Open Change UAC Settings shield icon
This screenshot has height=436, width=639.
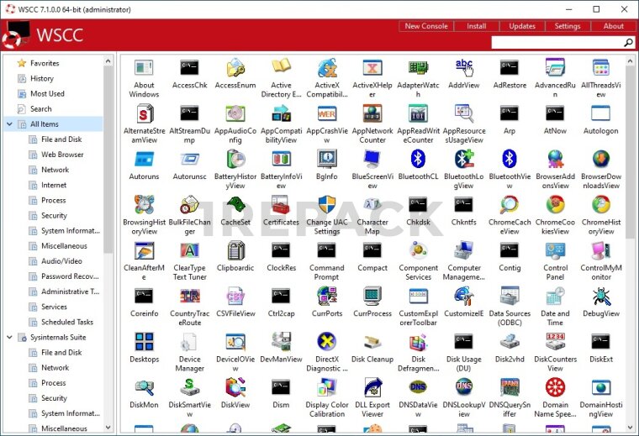tap(327, 205)
